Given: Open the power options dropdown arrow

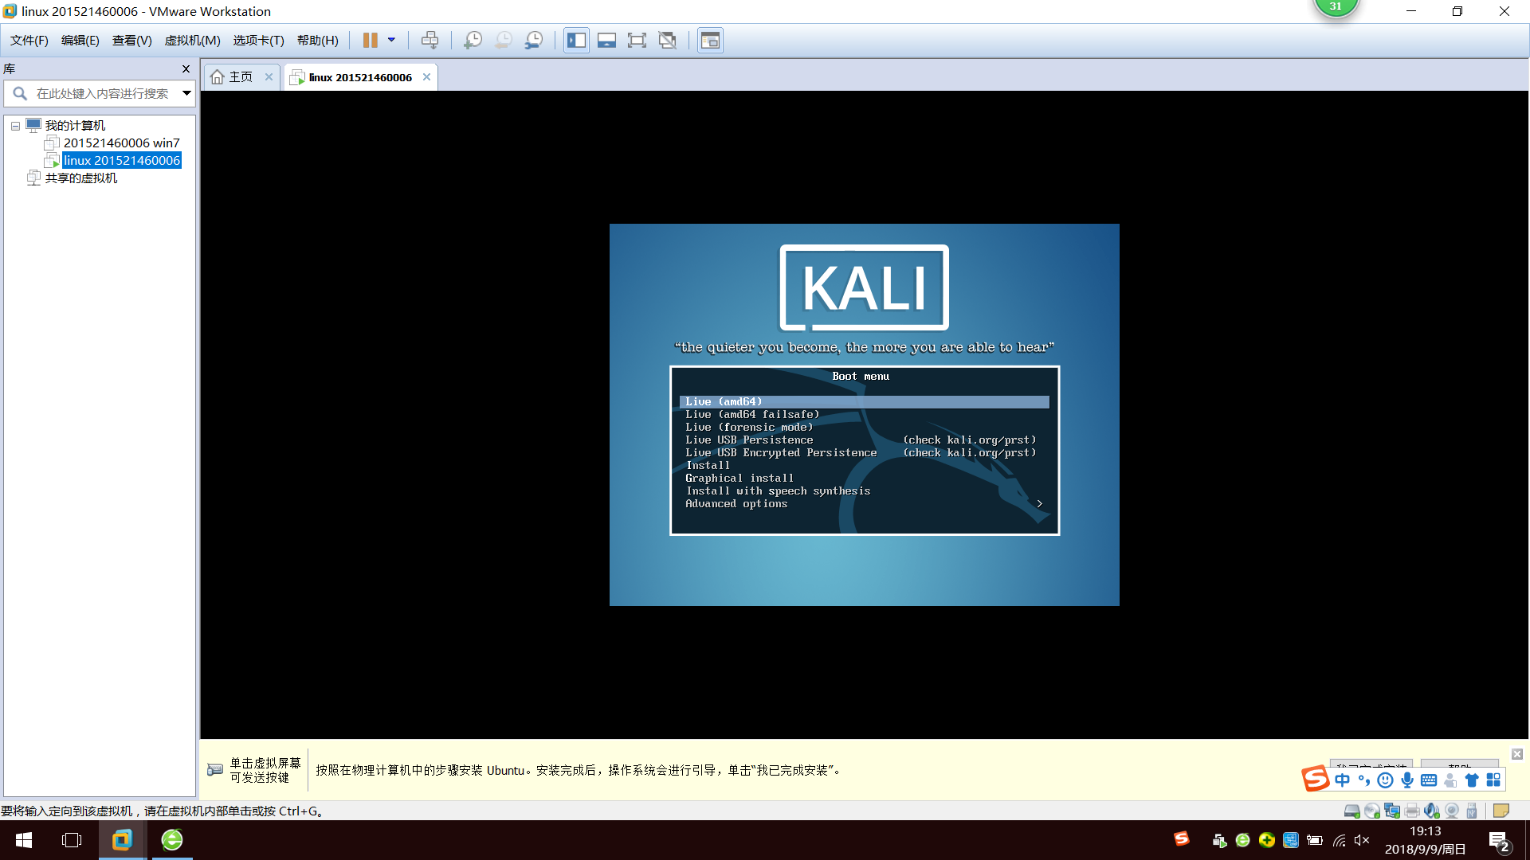Looking at the screenshot, I should coord(391,40).
